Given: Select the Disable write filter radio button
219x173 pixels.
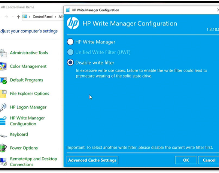Looking at the screenshot, I should [x=70, y=63].
